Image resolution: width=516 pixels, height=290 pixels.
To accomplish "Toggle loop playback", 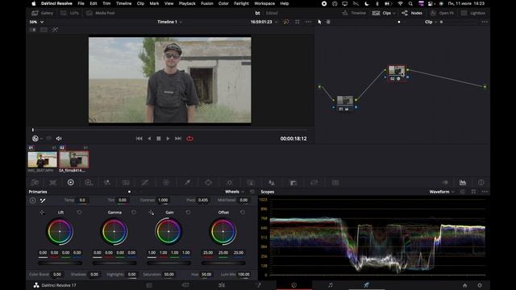I will (190, 139).
